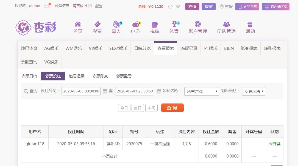This screenshot has width=298, height=166.
Task: Switch to the PT娱乐 tab
Action: tap(211, 48)
